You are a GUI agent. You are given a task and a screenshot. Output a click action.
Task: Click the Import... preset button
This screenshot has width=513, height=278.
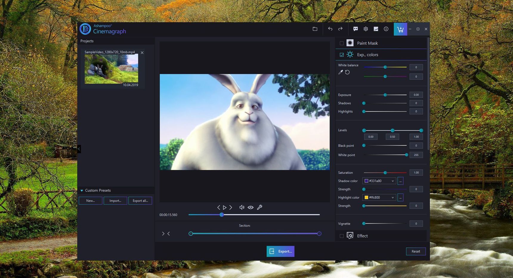(x=115, y=201)
